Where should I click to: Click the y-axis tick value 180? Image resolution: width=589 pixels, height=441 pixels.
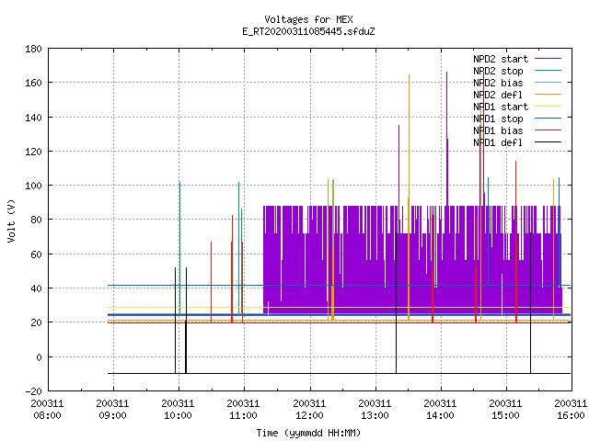coord(33,49)
